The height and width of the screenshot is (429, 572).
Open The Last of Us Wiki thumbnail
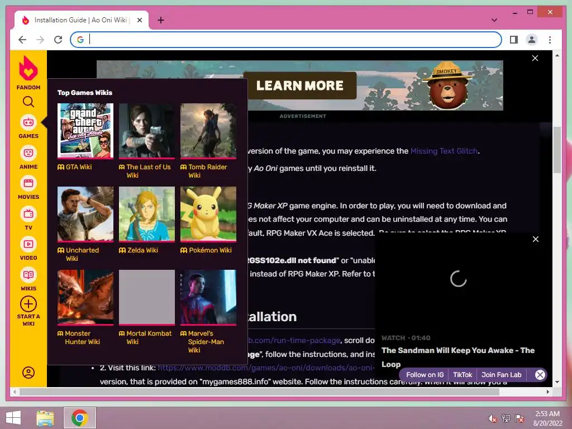(x=147, y=131)
